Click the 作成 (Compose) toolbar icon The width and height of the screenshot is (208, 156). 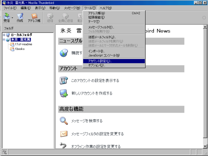(20, 18)
